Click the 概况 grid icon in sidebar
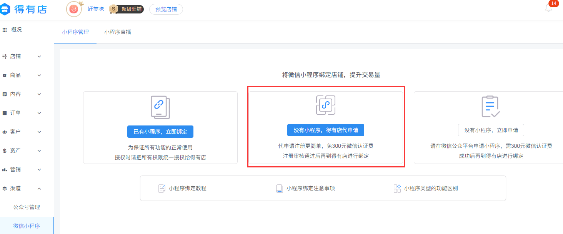The width and height of the screenshot is (563, 234). point(5,30)
